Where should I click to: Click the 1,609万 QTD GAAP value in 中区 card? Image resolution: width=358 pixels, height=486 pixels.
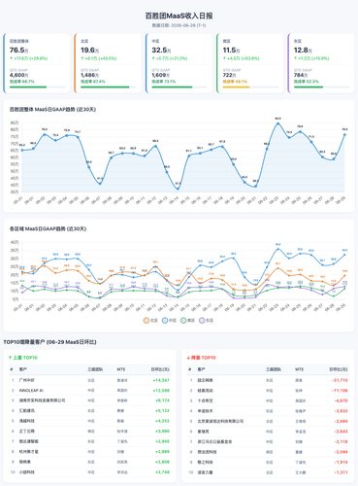(161, 75)
